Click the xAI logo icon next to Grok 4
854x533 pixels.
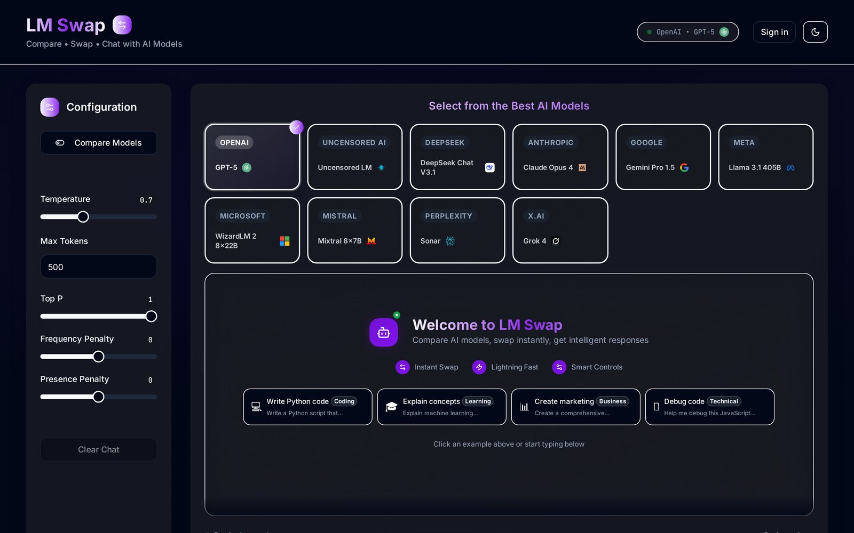pyautogui.click(x=556, y=241)
